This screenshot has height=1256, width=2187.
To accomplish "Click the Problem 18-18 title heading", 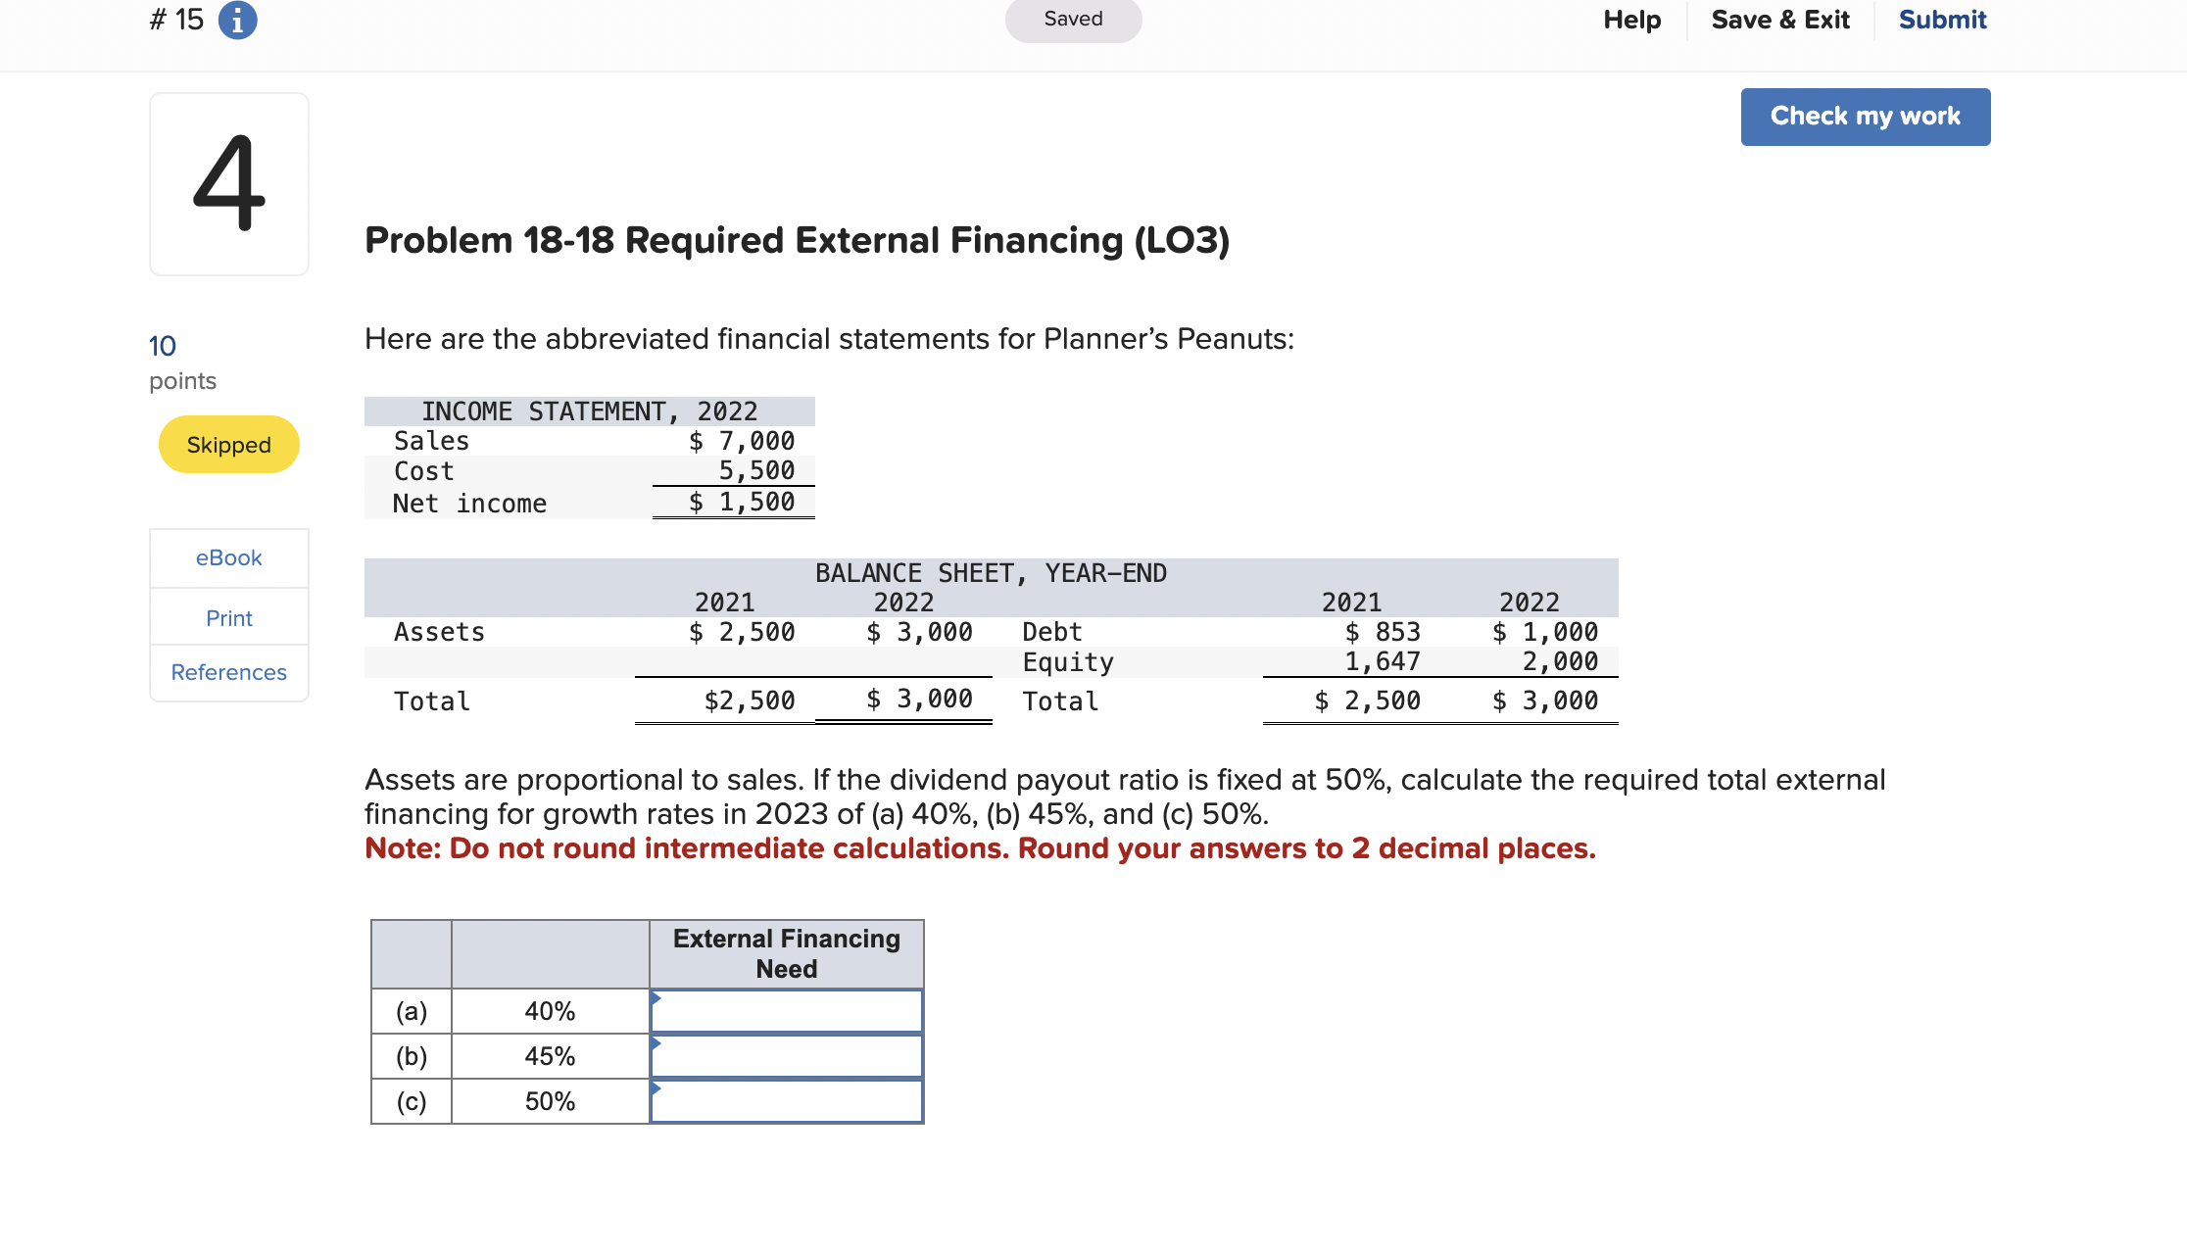I will [797, 240].
